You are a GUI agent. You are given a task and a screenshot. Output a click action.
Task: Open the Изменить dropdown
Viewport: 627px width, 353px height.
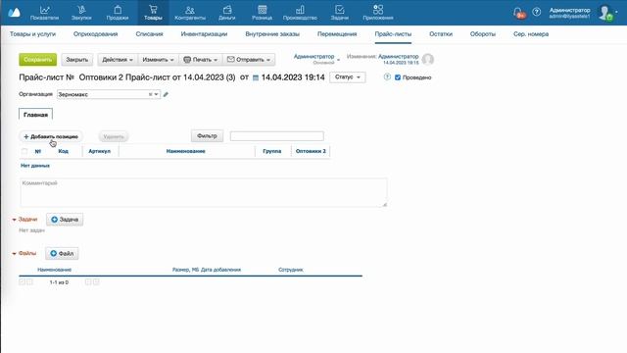coord(158,60)
